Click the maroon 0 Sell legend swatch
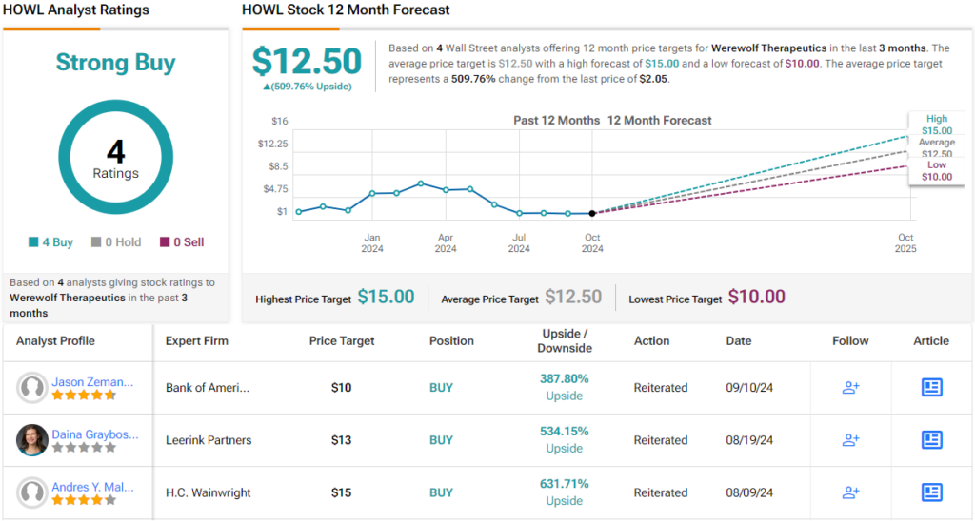The width and height of the screenshot is (975, 521). tap(165, 242)
